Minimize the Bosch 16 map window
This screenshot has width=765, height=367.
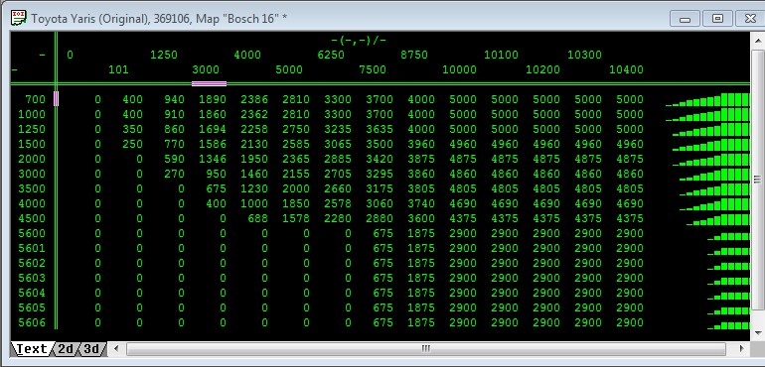[685, 19]
